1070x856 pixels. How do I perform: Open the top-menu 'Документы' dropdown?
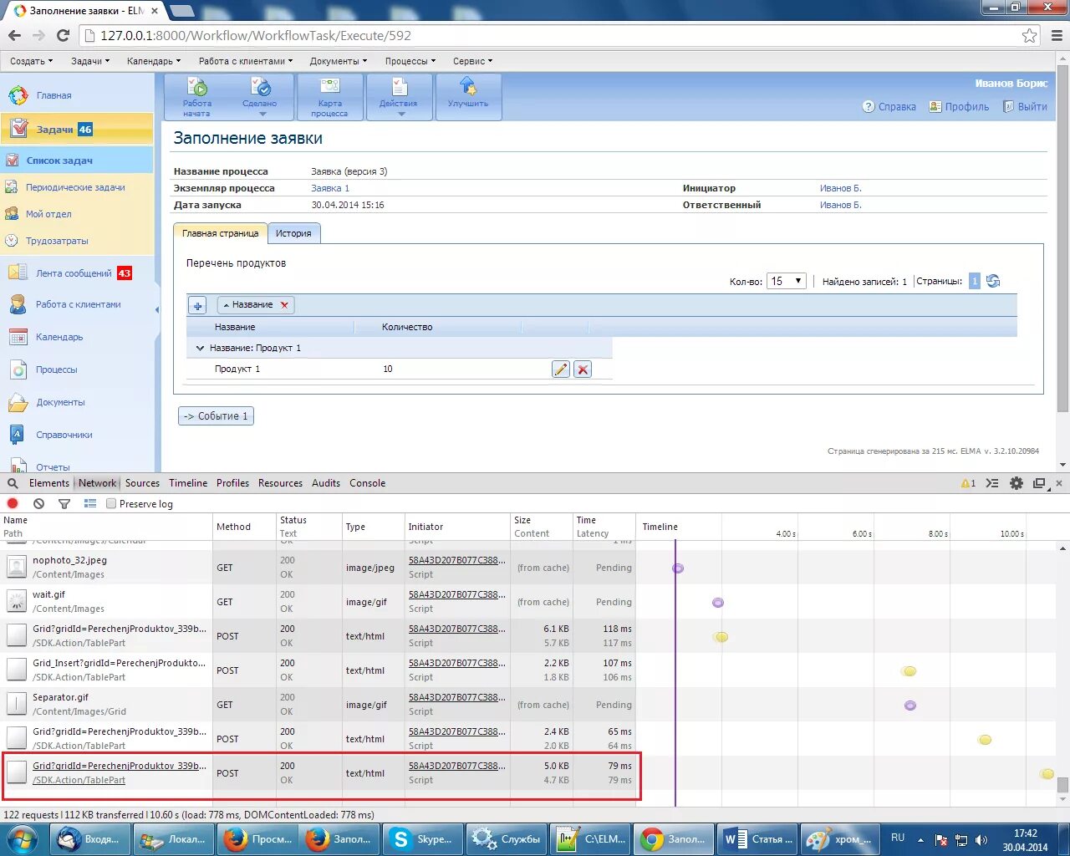point(339,61)
